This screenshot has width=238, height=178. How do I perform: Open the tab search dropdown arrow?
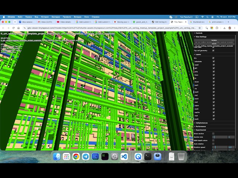(x=15, y=22)
